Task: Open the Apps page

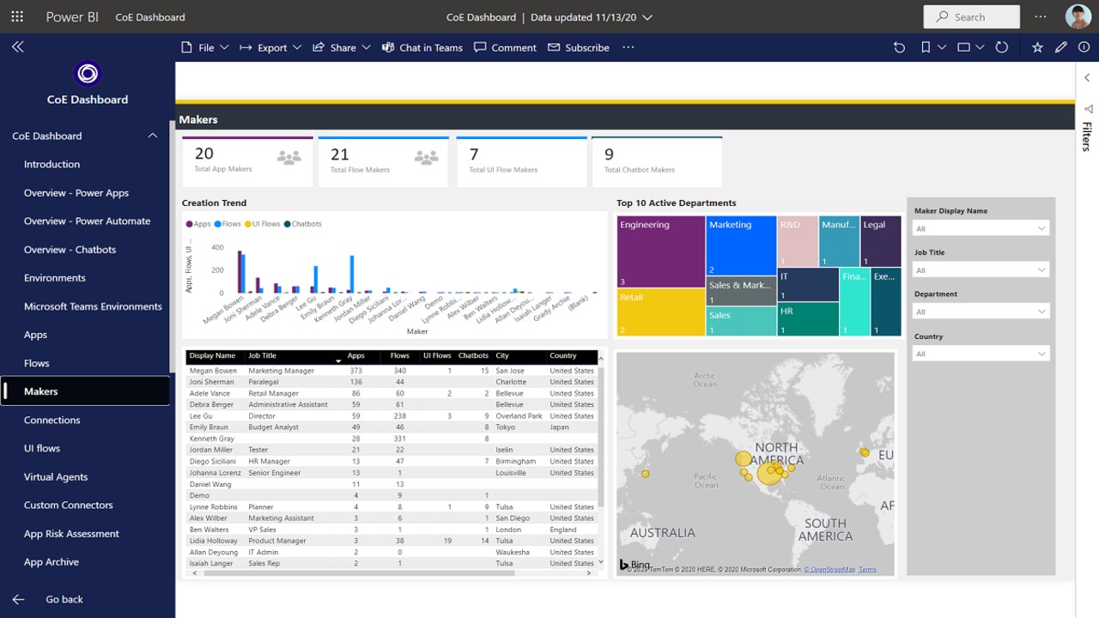Action: pos(35,335)
